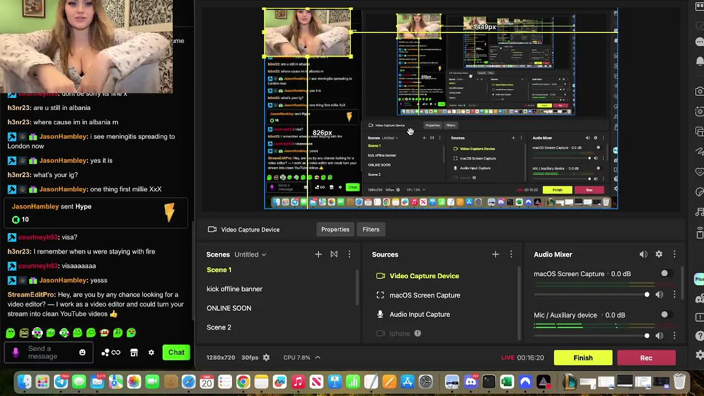Click the Finish stream button
The image size is (704, 396).
pyautogui.click(x=583, y=358)
